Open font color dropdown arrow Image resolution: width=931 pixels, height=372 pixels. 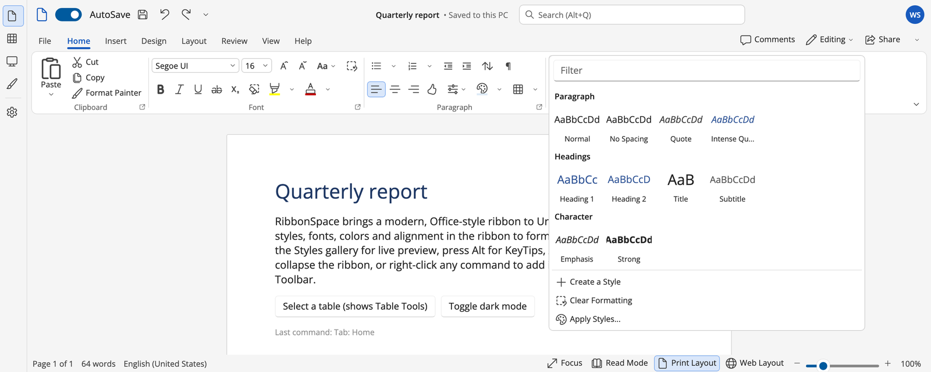point(328,90)
